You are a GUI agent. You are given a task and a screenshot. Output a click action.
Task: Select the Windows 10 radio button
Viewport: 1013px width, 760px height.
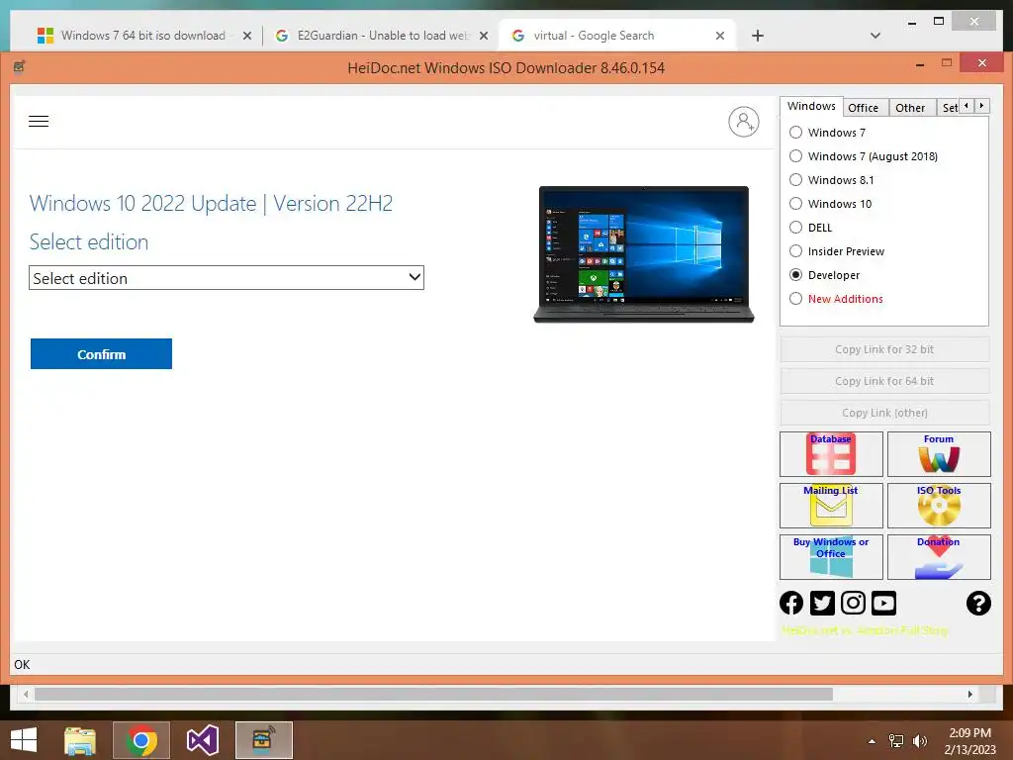[796, 204]
